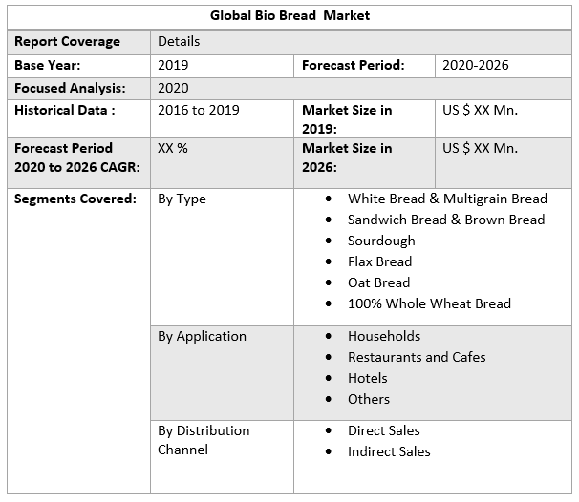Select the Base Year label

click(48, 65)
